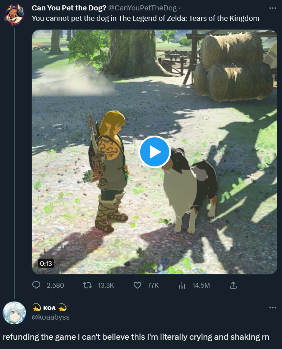
Task: Open the tweet text about petting the dog
Action: [x=145, y=18]
